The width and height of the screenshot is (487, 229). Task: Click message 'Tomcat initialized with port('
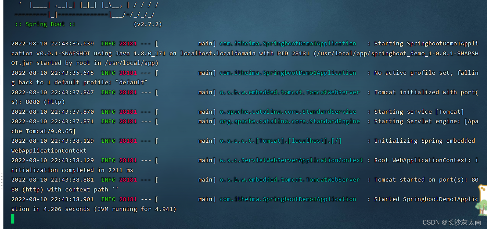coord(426,92)
